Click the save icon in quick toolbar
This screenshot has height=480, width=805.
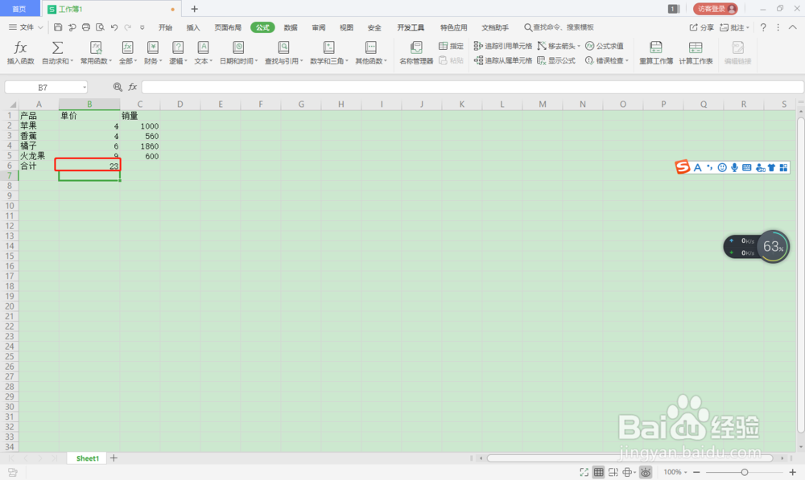point(58,27)
